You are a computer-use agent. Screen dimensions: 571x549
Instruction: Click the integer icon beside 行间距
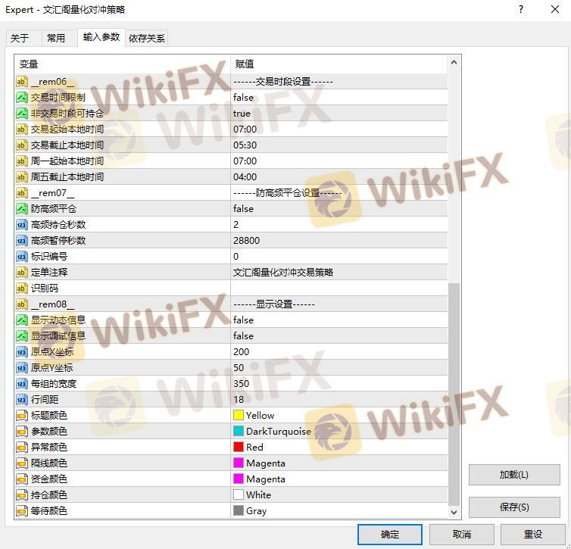[x=21, y=400]
